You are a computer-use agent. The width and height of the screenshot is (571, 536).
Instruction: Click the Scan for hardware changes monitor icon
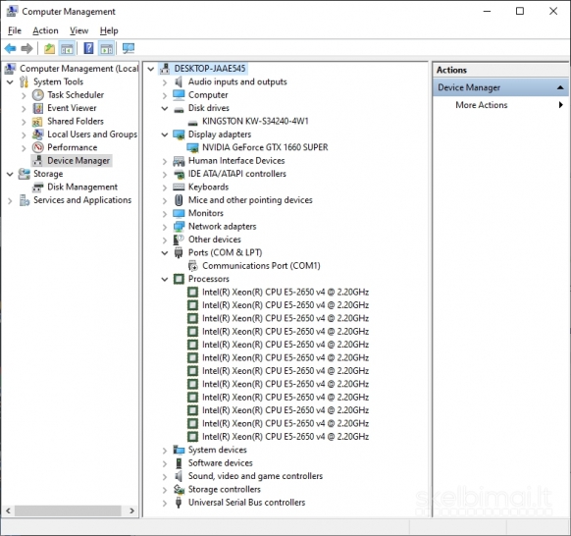tap(129, 48)
